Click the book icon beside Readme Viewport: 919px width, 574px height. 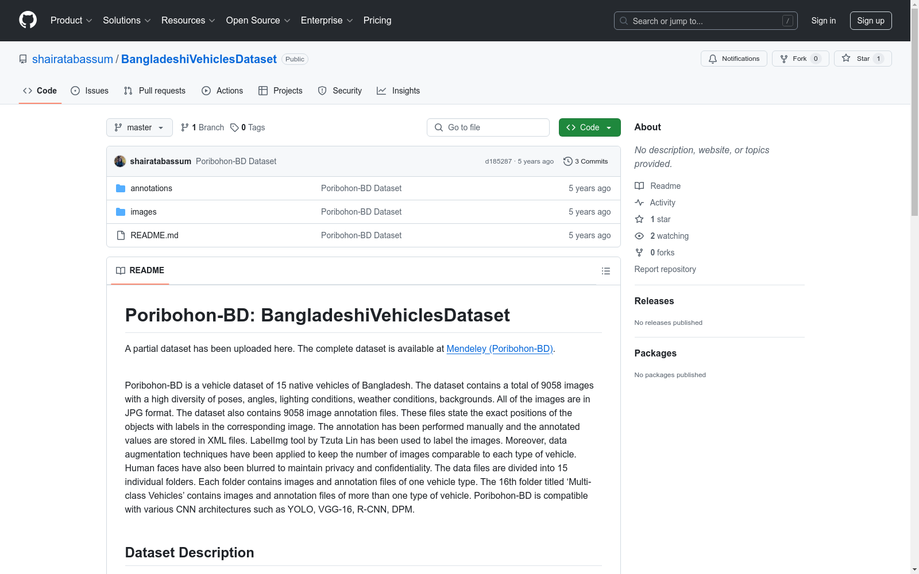pos(639,186)
